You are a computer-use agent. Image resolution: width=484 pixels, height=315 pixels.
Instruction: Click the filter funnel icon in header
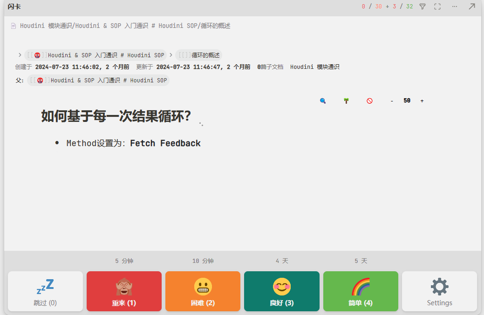point(423,7)
